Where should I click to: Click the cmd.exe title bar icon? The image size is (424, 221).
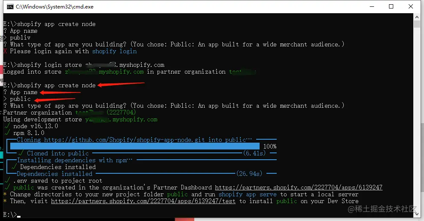(10, 7)
